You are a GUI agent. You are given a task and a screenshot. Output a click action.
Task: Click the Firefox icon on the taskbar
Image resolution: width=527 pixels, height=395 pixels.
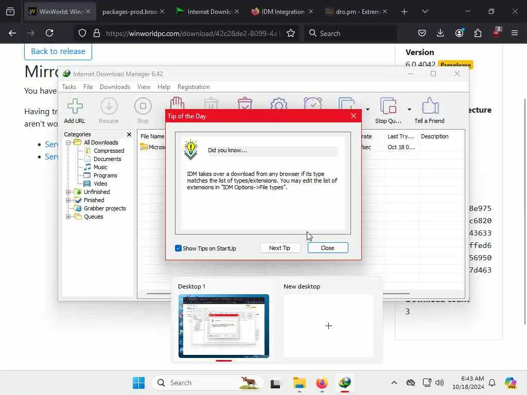322,383
